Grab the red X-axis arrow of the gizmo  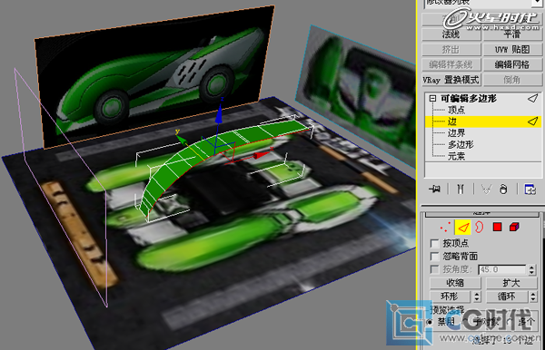[262, 154]
